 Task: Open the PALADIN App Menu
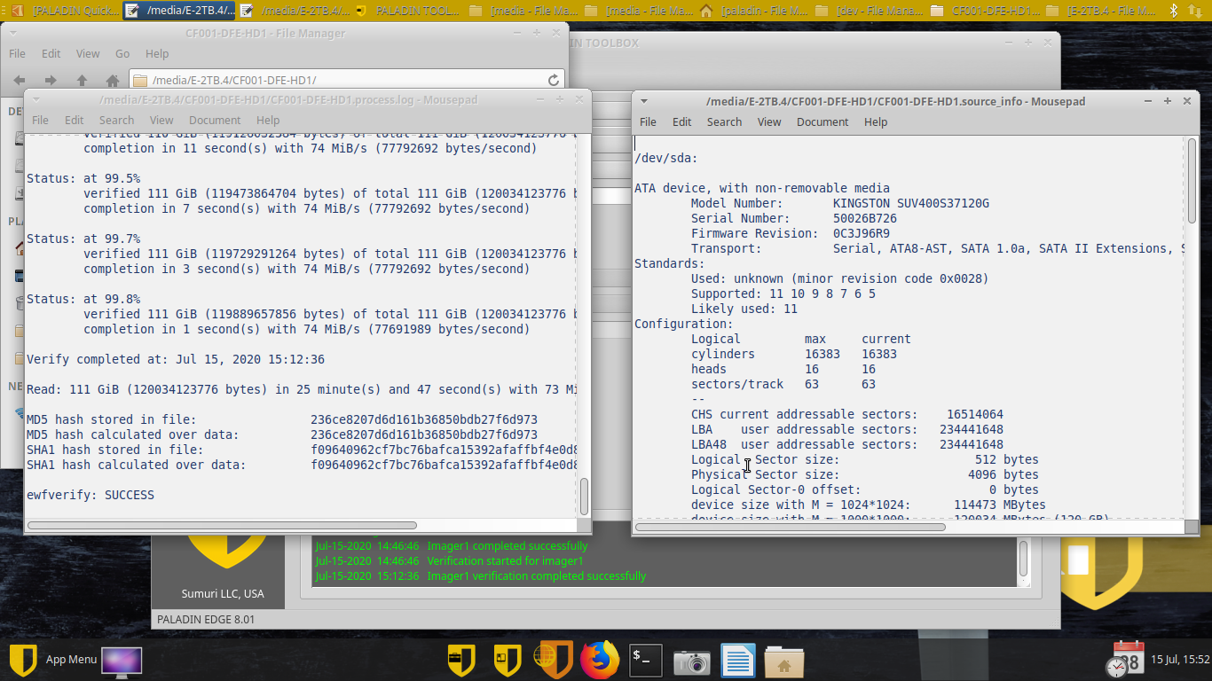[x=52, y=660]
